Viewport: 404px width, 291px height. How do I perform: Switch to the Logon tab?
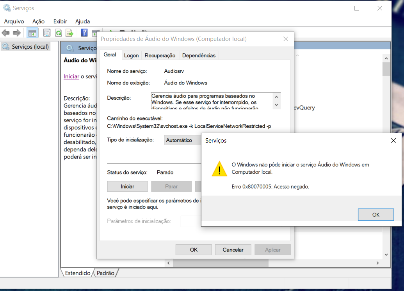(132, 56)
